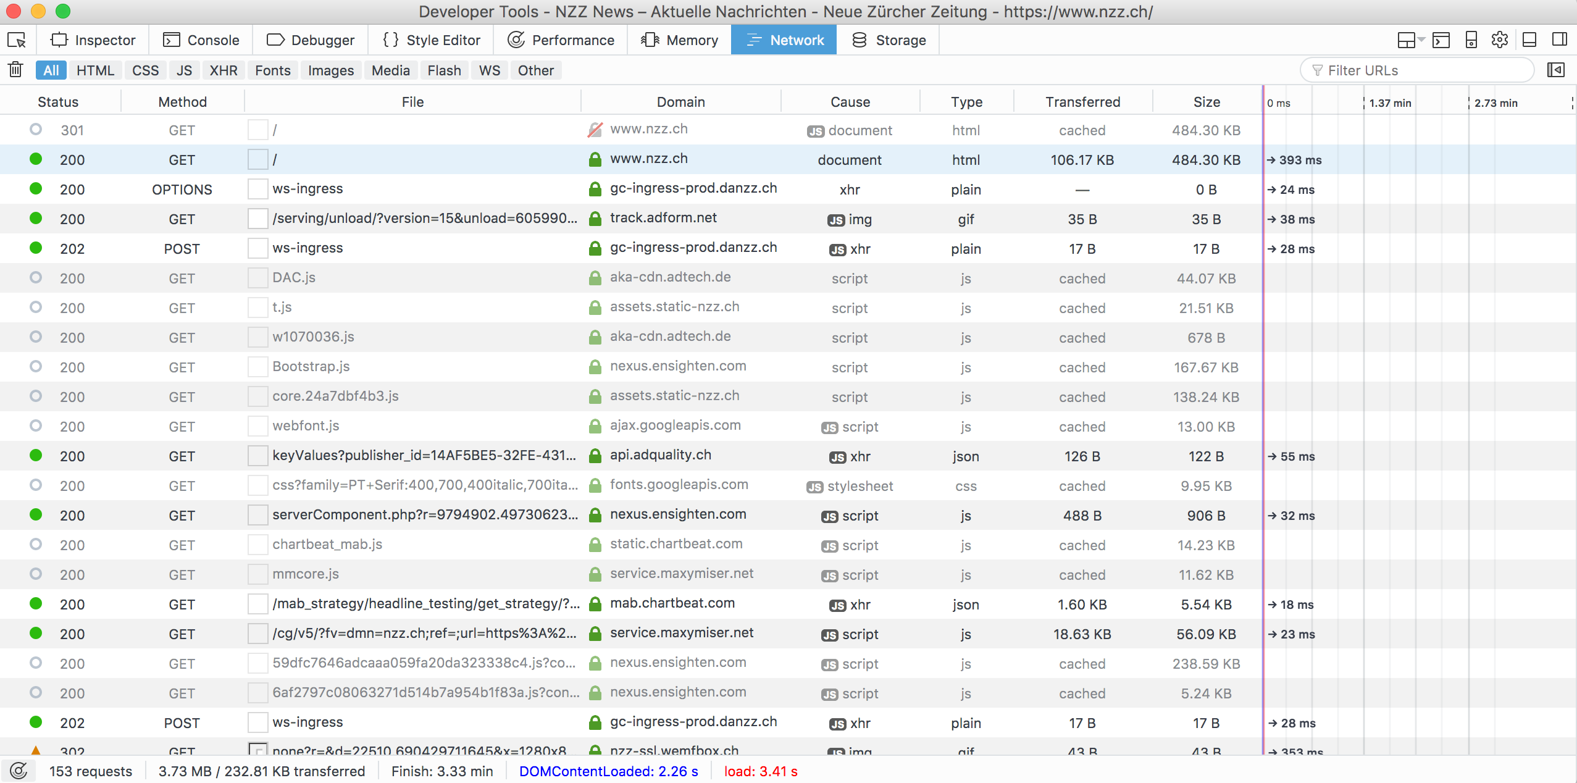This screenshot has height=783, width=1577.
Task: Open the Style Editor tab
Action: pos(431,40)
